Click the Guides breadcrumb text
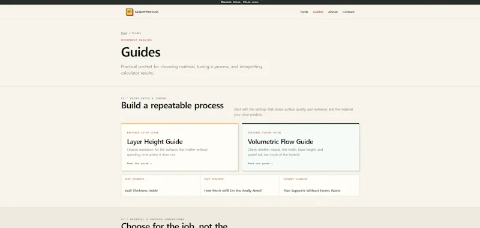The image size is (480, 228). point(137,33)
